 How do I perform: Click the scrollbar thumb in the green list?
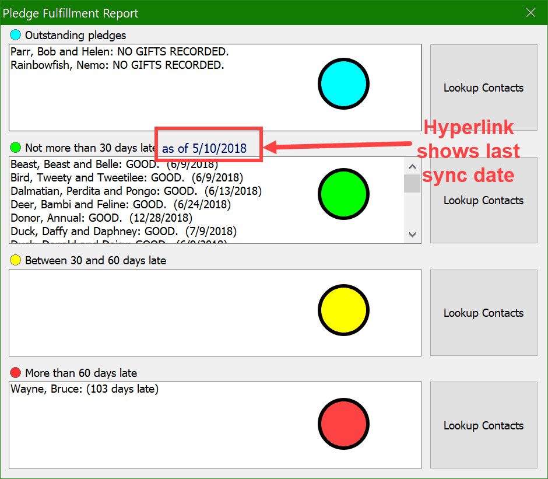(412, 183)
